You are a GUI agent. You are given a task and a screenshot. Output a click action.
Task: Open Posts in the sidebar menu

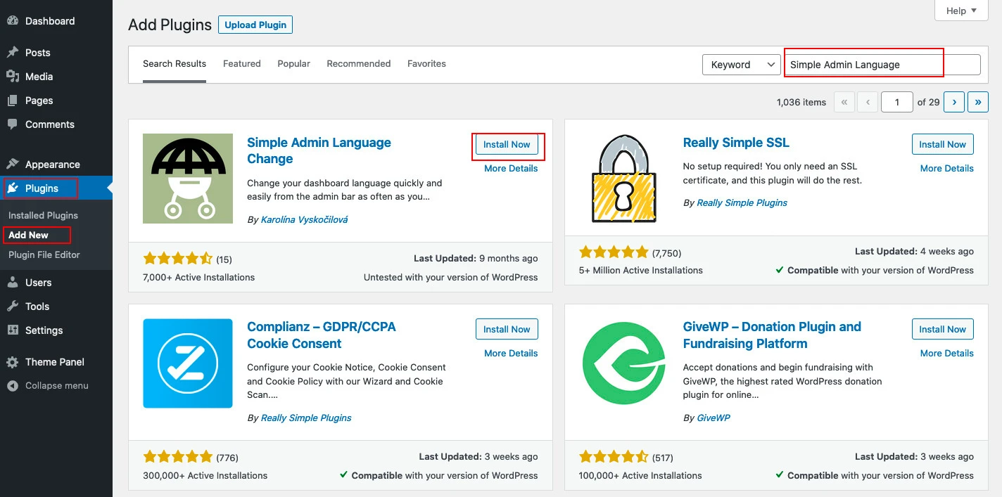coord(38,53)
